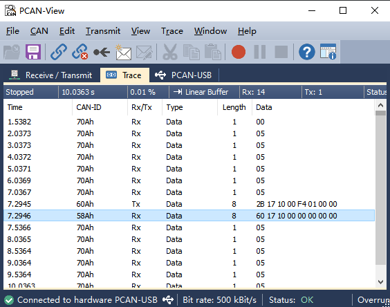Click the scrollbar down arrow
Screen dimensions: 390x307
coord(380,282)
